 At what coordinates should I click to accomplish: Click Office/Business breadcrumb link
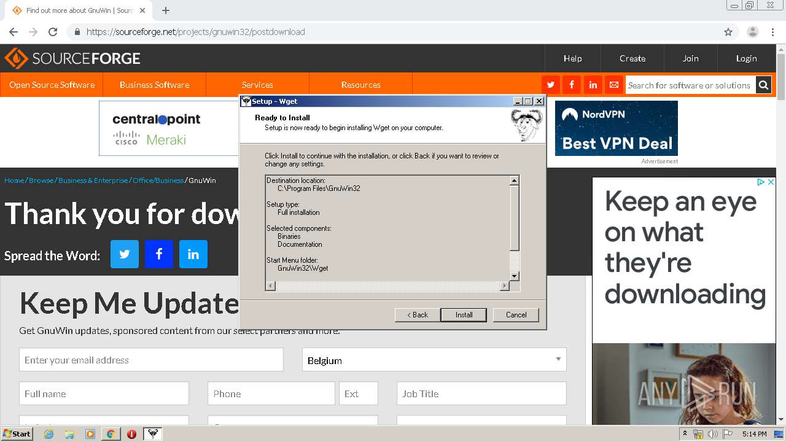click(x=158, y=180)
